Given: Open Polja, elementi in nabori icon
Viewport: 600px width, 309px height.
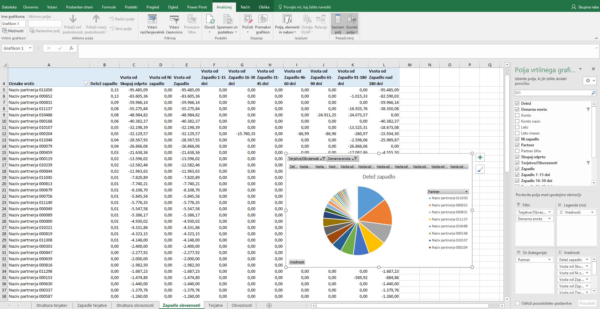Looking at the screenshot, I should tap(287, 19).
